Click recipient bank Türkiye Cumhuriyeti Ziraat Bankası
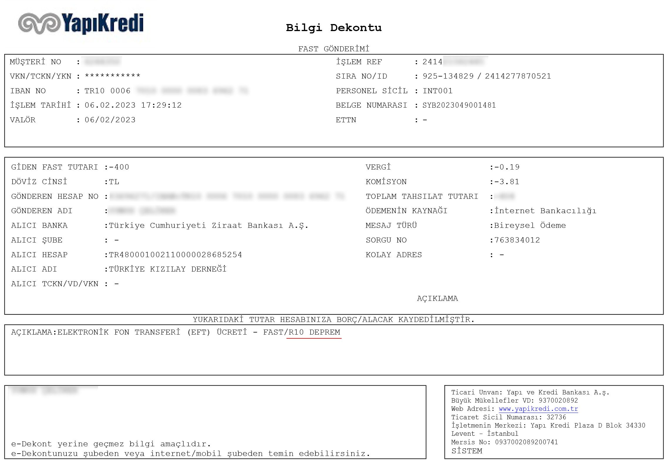 (x=208, y=225)
